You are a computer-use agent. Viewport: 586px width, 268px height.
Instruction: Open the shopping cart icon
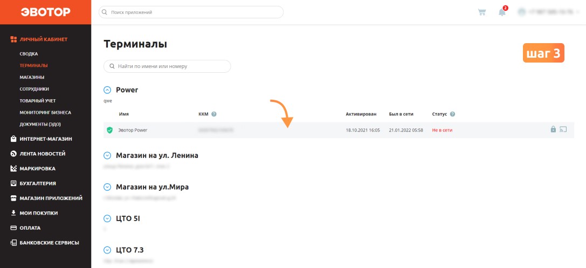pyautogui.click(x=482, y=12)
